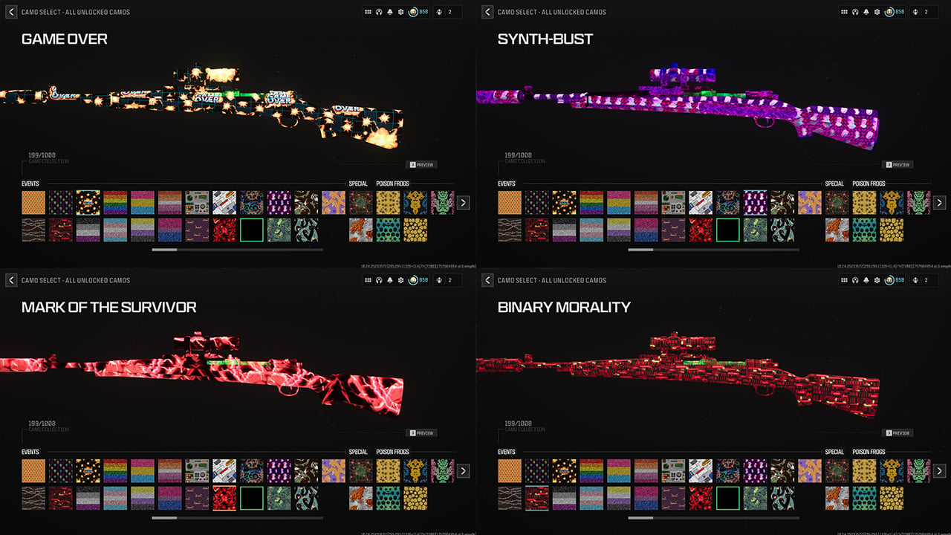Select highlighted red lightning swatch in Mark of the Survivor
This screenshot has height=535, width=951.
tap(225, 498)
